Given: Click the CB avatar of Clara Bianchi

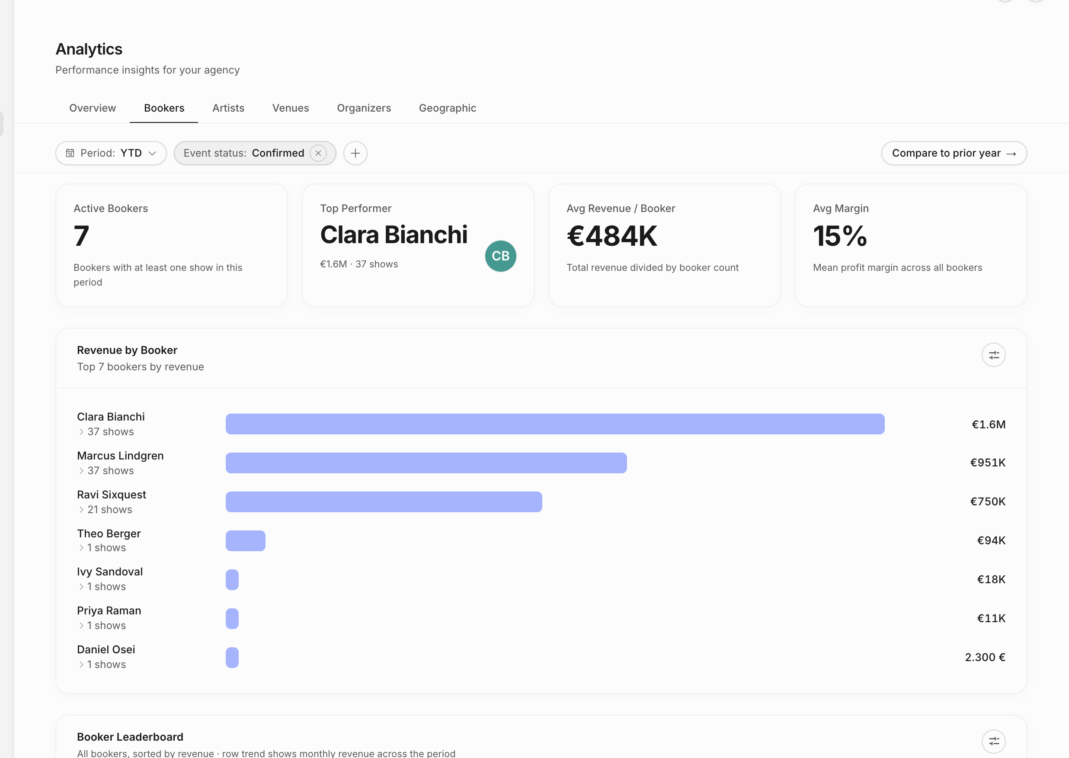Looking at the screenshot, I should tap(500, 256).
